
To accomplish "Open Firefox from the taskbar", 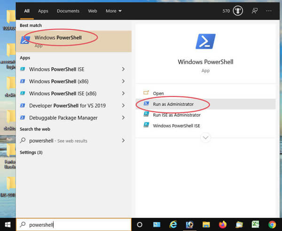I will [222, 224].
